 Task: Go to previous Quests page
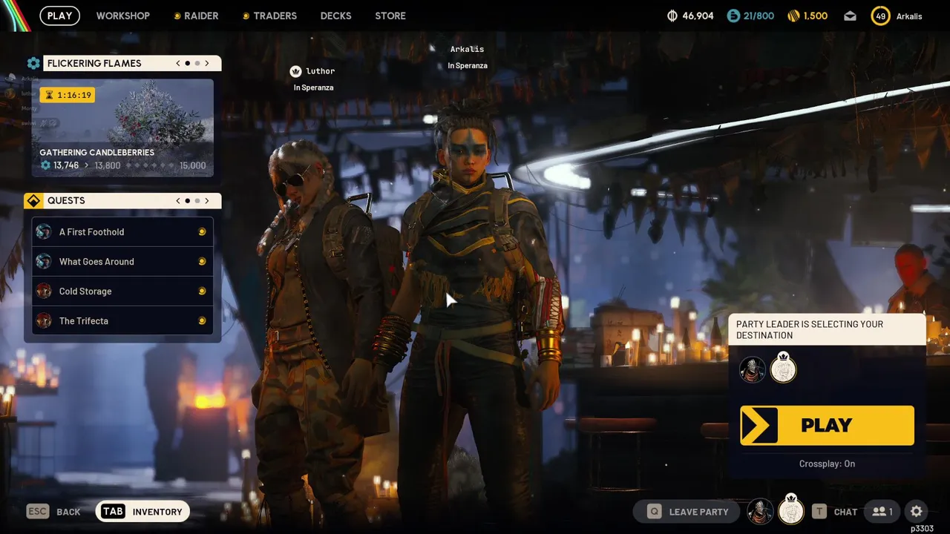178,201
